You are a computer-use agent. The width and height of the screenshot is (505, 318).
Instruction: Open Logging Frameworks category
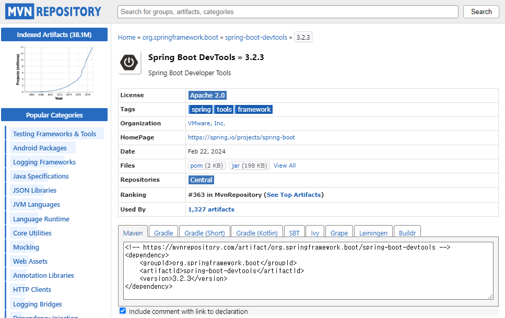[44, 162]
